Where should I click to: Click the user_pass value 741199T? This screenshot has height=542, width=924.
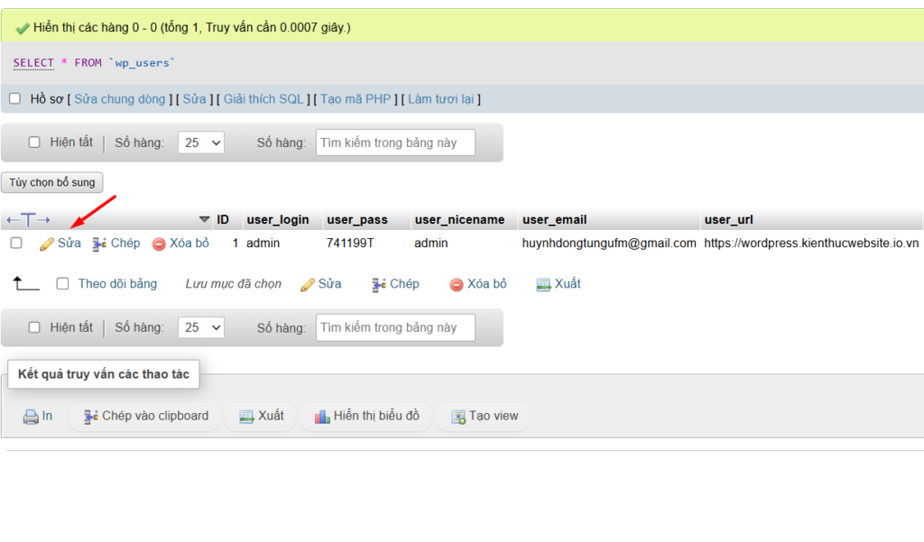click(350, 243)
